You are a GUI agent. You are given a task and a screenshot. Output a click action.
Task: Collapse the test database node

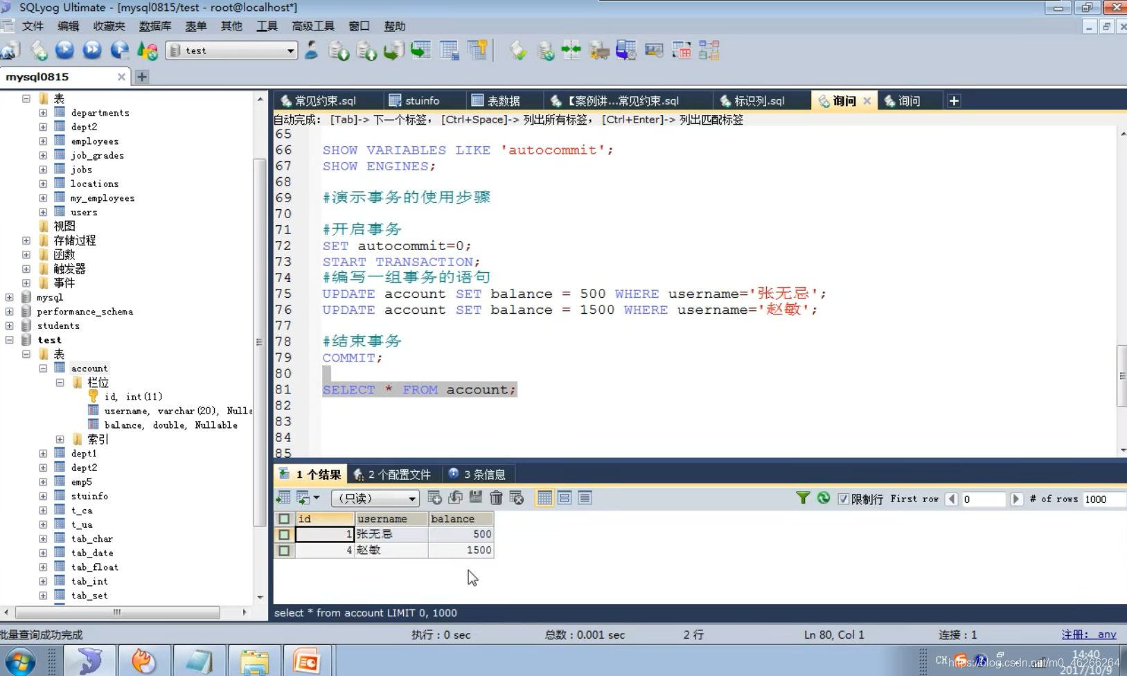(9, 340)
